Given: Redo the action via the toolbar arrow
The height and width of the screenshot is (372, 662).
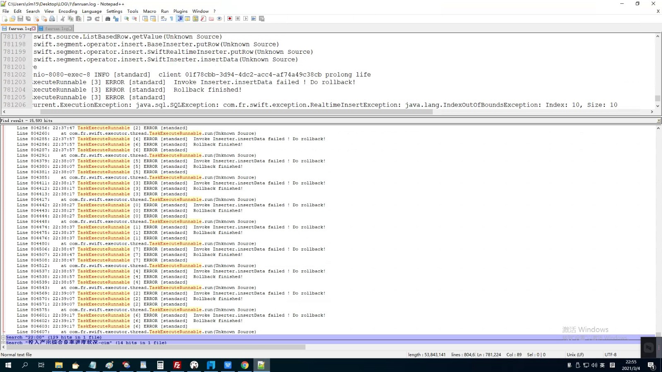Looking at the screenshot, I should tap(97, 19).
